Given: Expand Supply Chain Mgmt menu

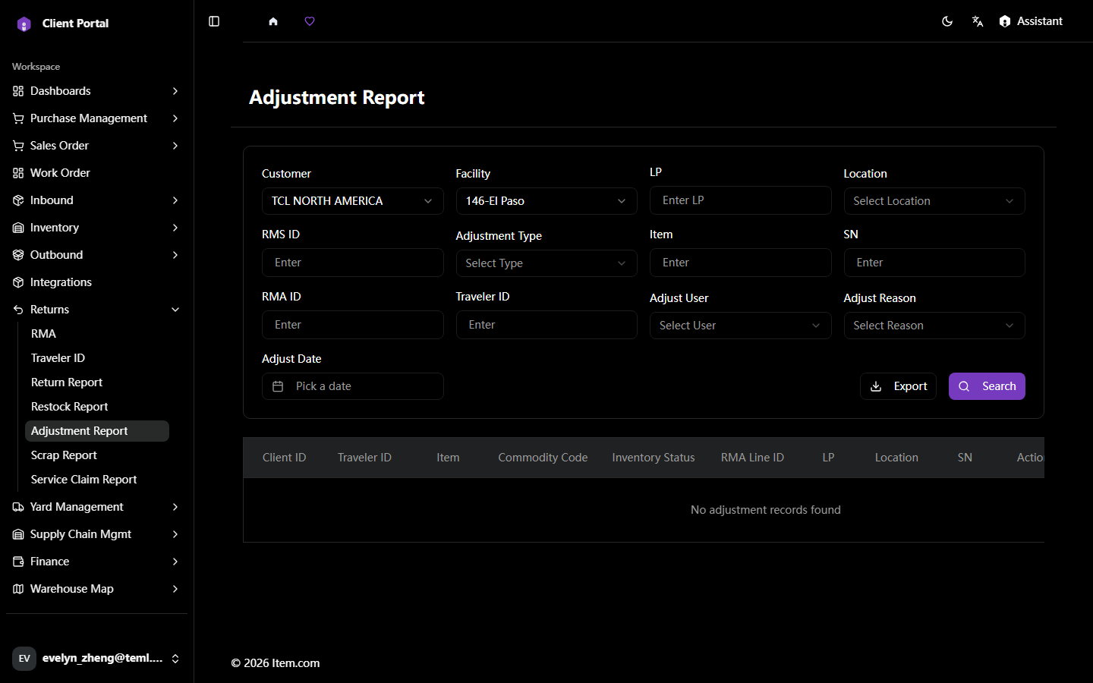Looking at the screenshot, I should [96, 534].
